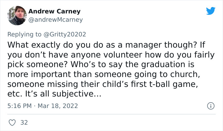The width and height of the screenshot is (223, 131).
Task: Open the @andrewMcarney handle link
Action: [x=55, y=20]
